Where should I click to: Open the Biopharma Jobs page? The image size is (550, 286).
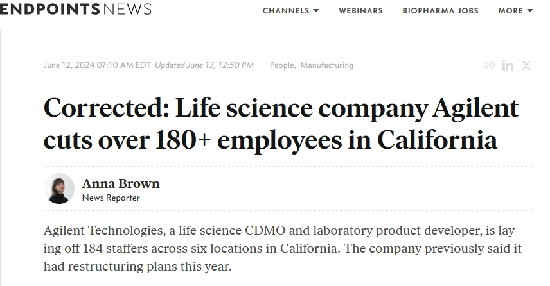coord(440,11)
